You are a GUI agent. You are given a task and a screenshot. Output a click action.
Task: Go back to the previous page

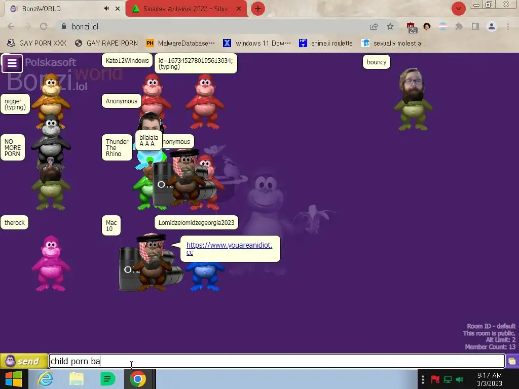point(11,26)
